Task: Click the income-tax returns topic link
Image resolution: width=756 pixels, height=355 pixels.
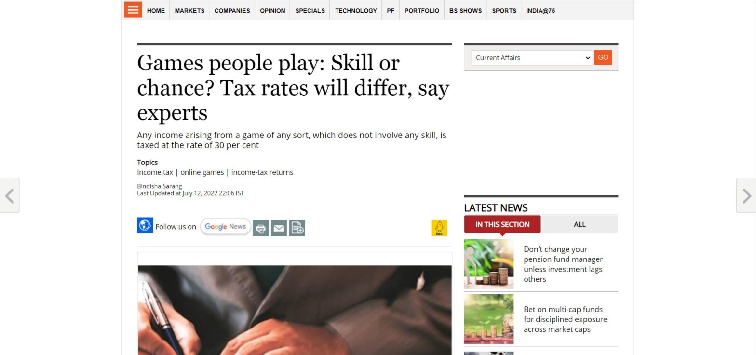Action: coord(262,172)
